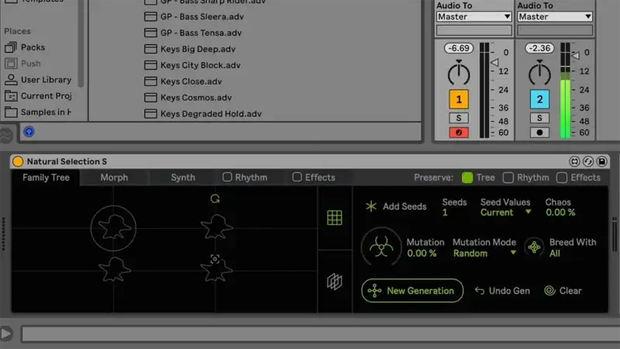Screen dimensions: 620x349
Task: Toggle track 2 activator button
Action: tap(539, 99)
